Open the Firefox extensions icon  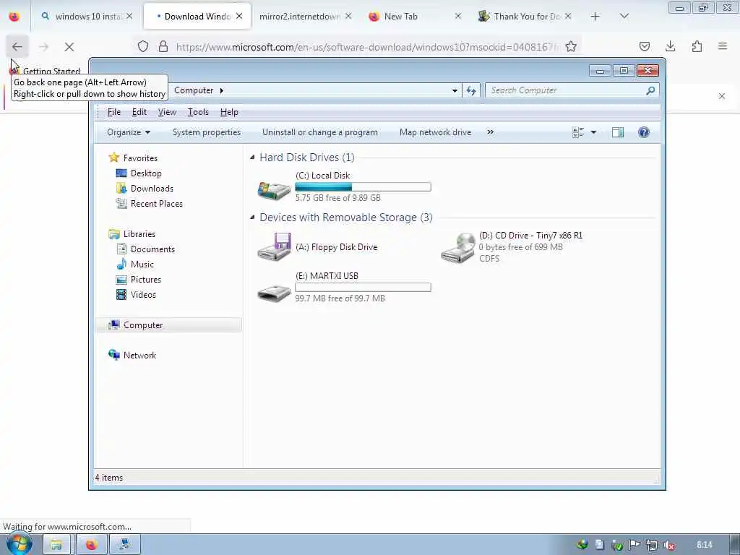pyautogui.click(x=697, y=46)
